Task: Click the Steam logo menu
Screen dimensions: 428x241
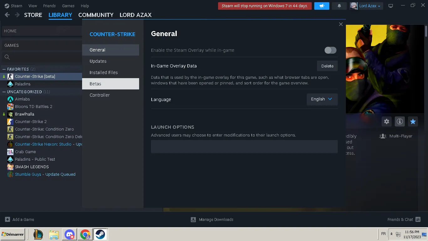Action: (13, 6)
